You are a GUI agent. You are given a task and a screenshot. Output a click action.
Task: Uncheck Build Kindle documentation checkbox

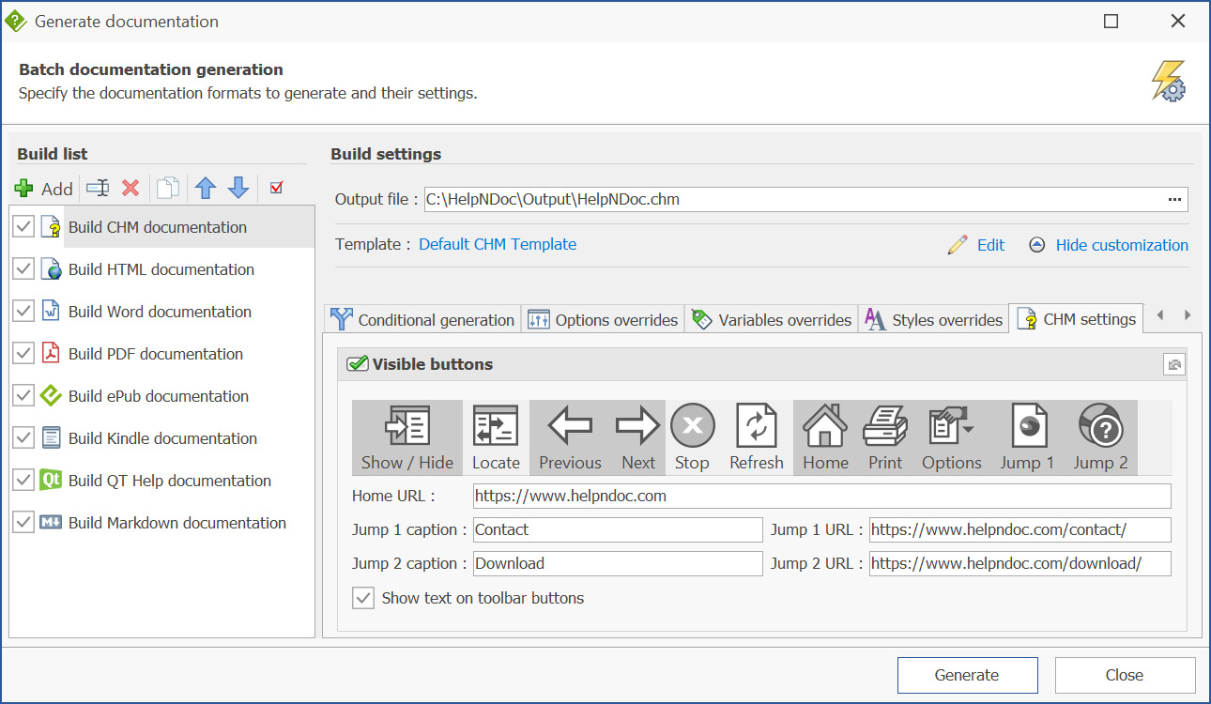23,438
